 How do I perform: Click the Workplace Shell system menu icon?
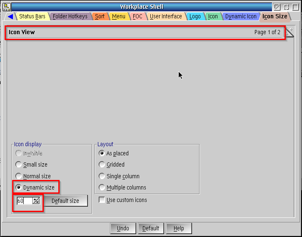click(7, 7)
